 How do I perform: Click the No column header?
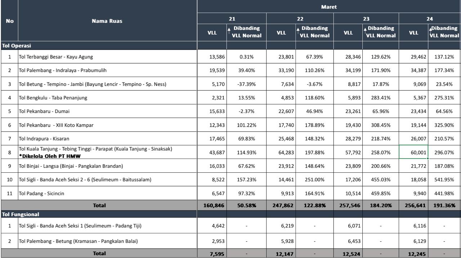(10, 21)
